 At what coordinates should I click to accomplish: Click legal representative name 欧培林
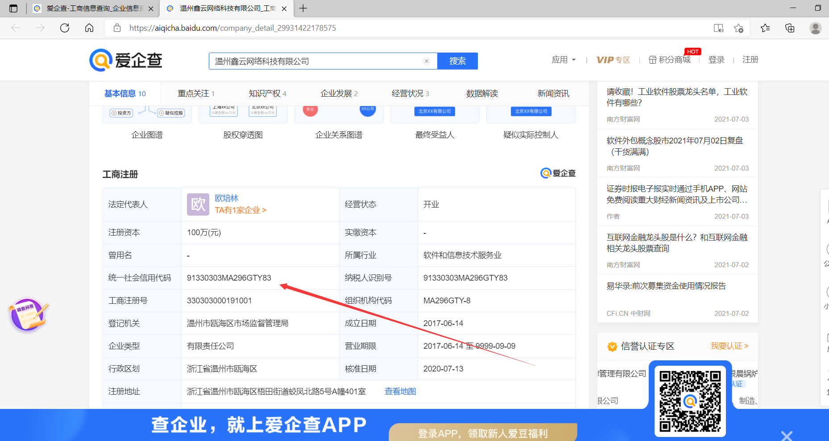click(x=227, y=198)
